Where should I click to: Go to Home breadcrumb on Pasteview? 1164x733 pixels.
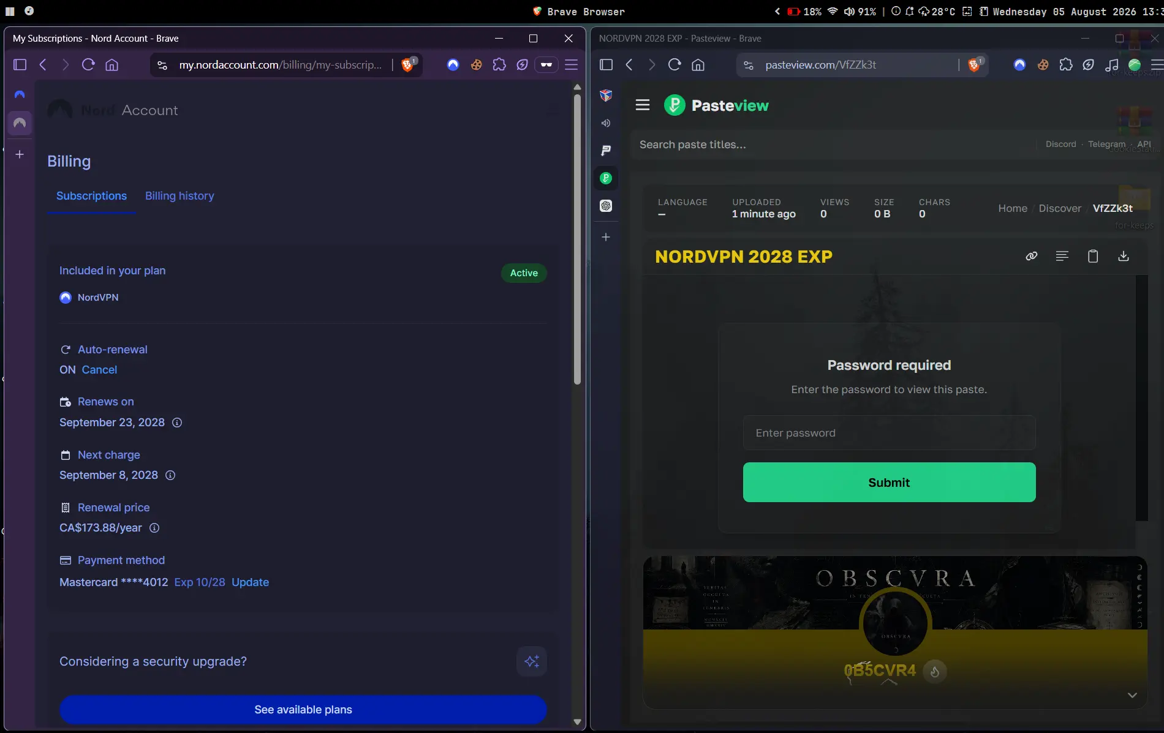click(1013, 208)
